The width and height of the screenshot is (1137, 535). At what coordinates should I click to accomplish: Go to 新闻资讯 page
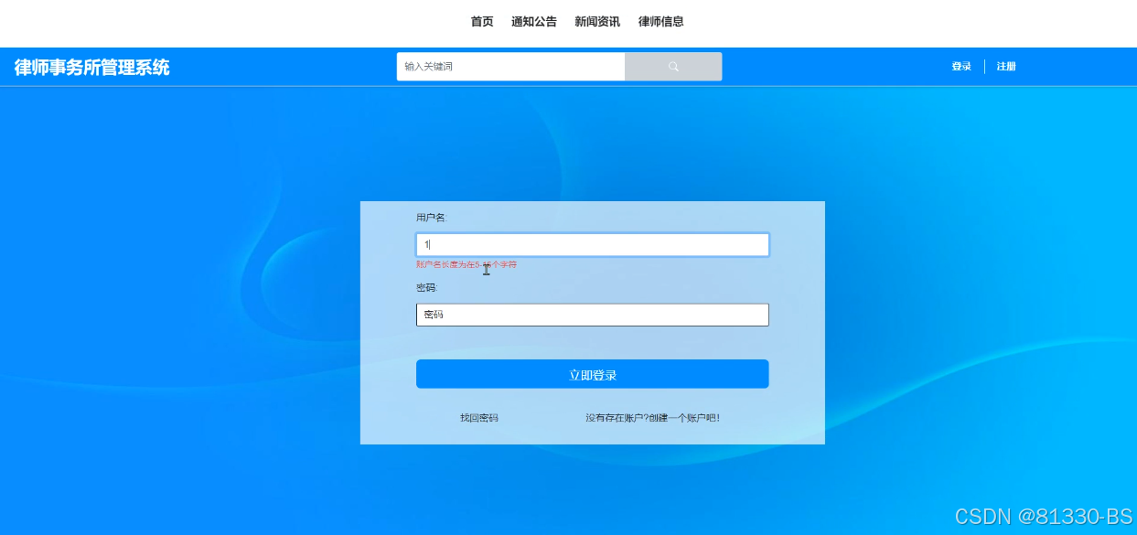coord(597,22)
